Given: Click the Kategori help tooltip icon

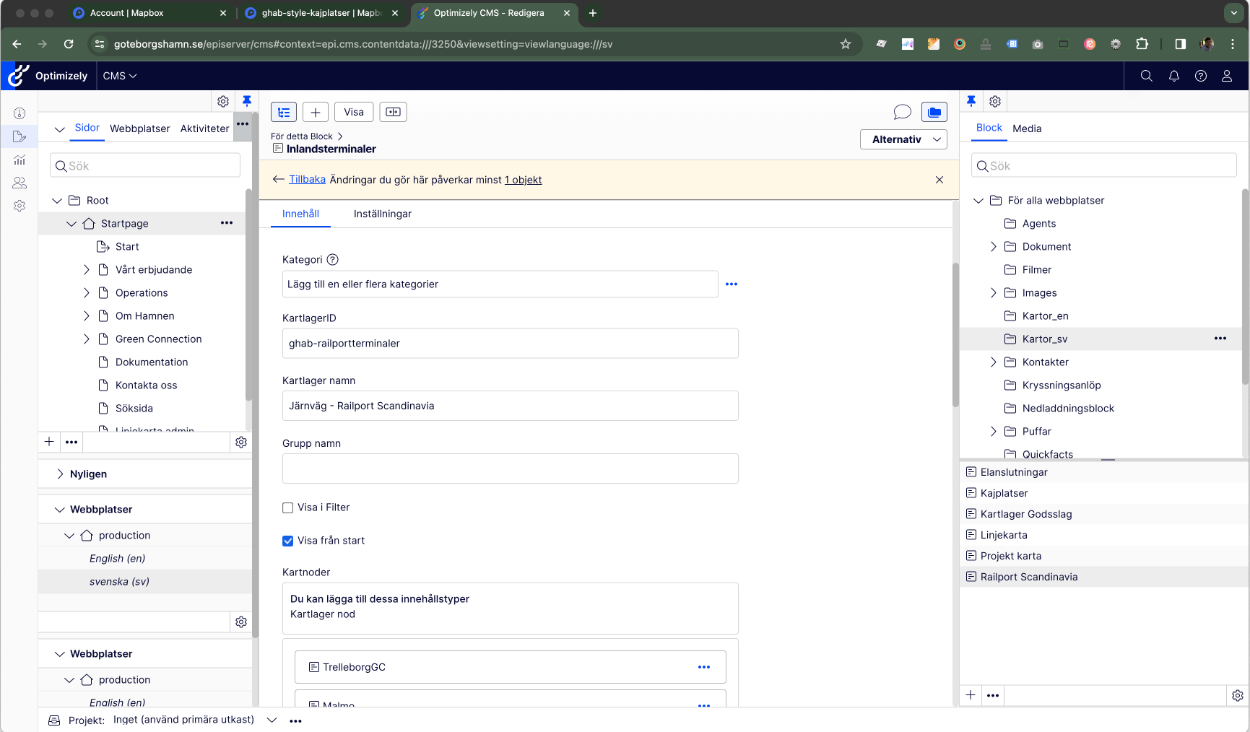Looking at the screenshot, I should pos(332,260).
